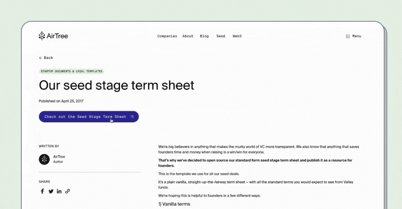Click the Published on April 25, 2017 text

click(x=61, y=101)
